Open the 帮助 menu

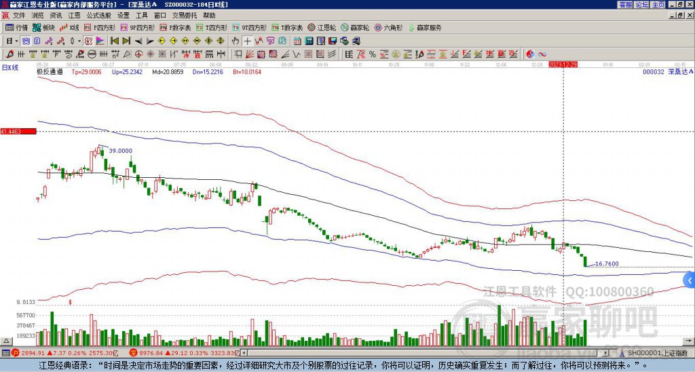209,16
